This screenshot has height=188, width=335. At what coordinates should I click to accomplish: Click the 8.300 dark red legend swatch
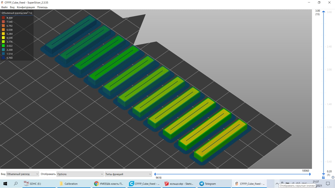click(3, 18)
